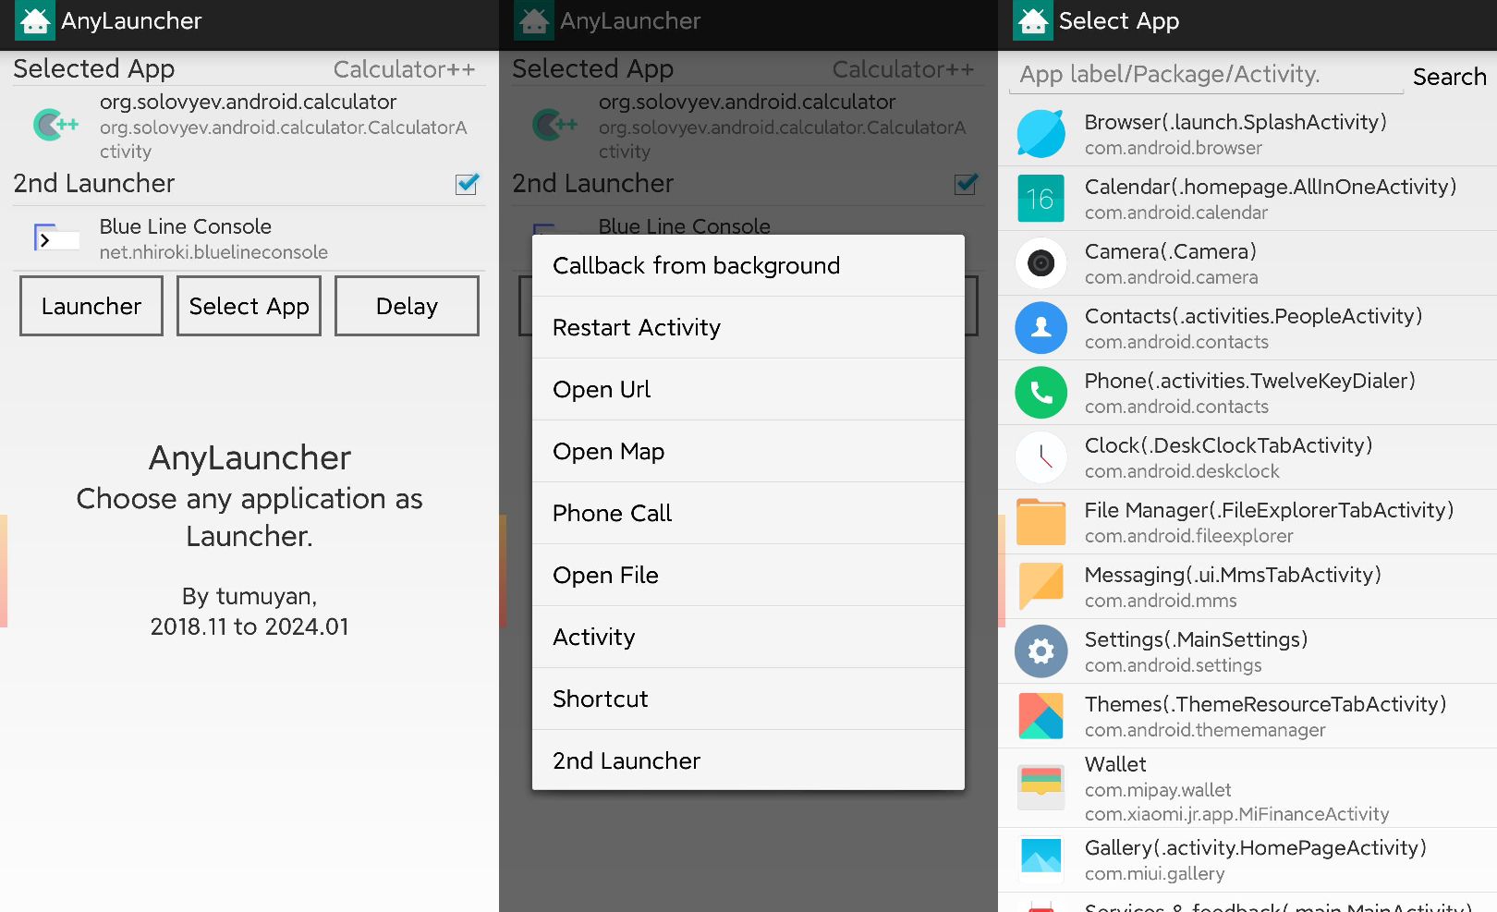1497x912 pixels.
Task: Select com.xiaomi.jr.app.MiFinanceActivity text
Action: [x=1236, y=814]
